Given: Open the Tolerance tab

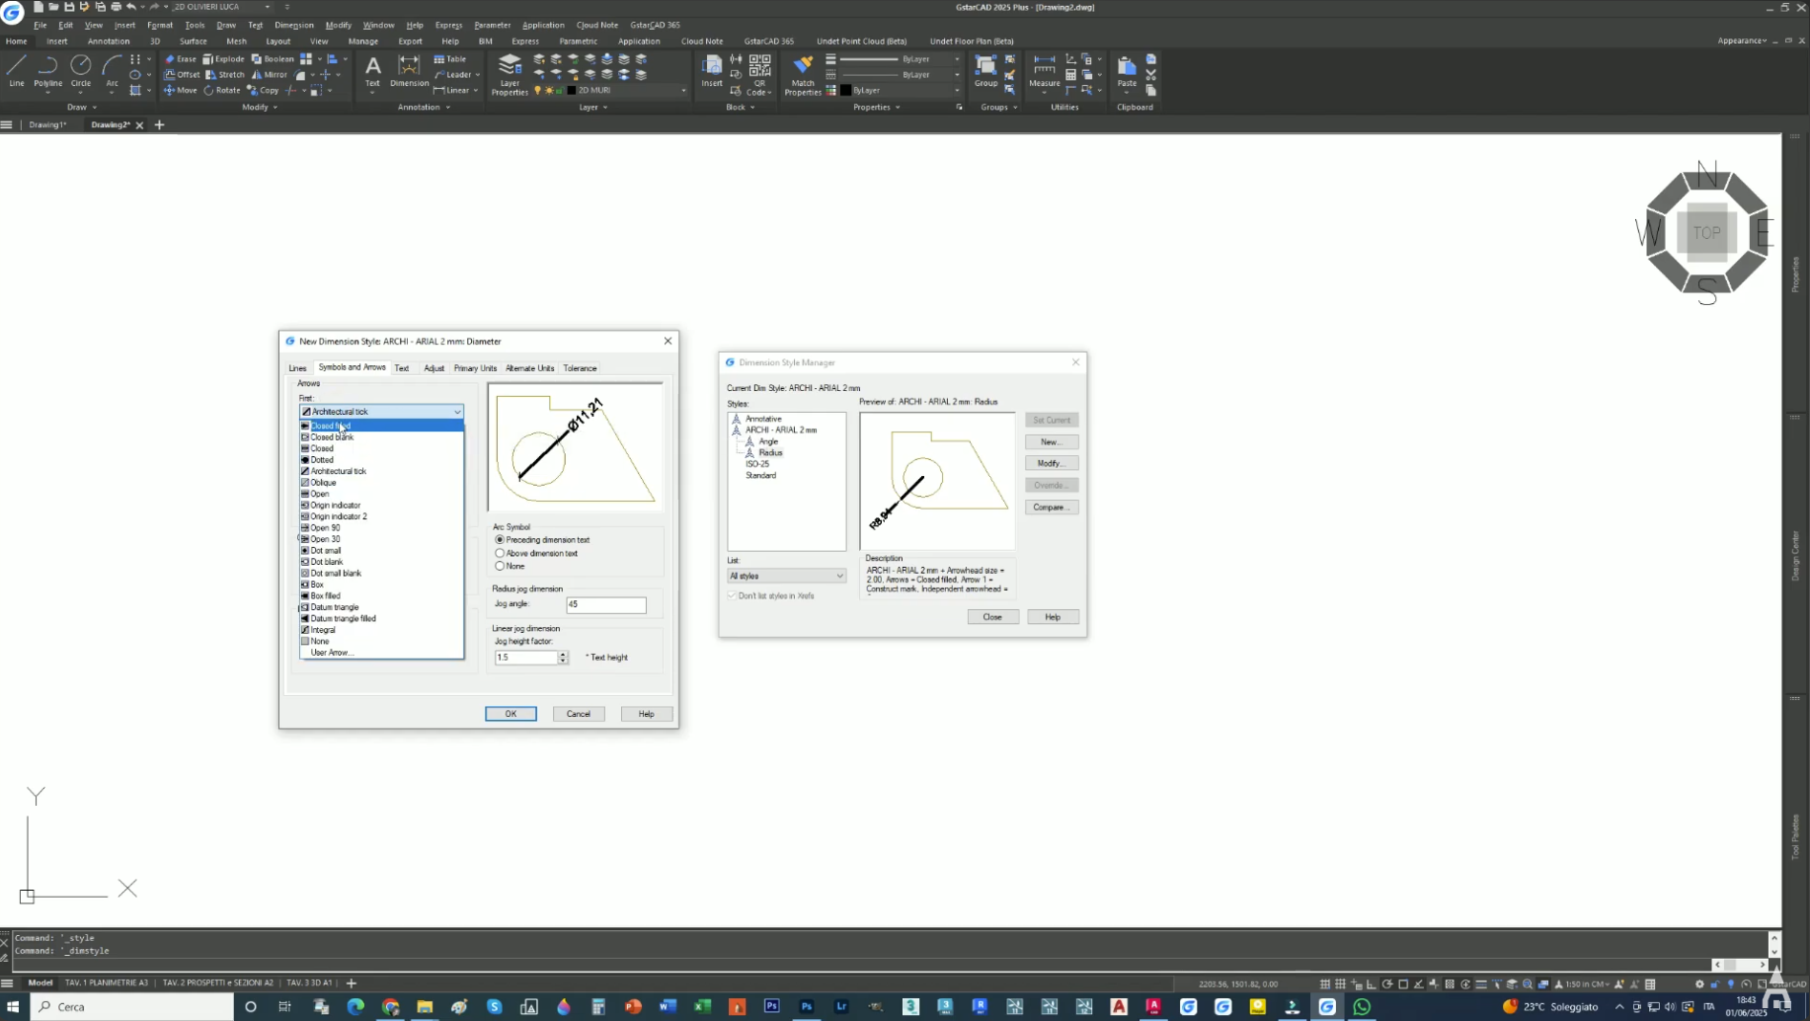Looking at the screenshot, I should pyautogui.click(x=580, y=368).
